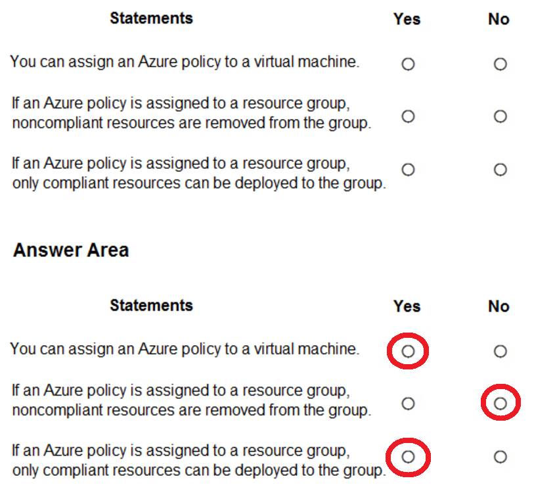Pick Yes for only compliant resources deployed, top section
The height and width of the screenshot is (491, 534).
coord(408,170)
